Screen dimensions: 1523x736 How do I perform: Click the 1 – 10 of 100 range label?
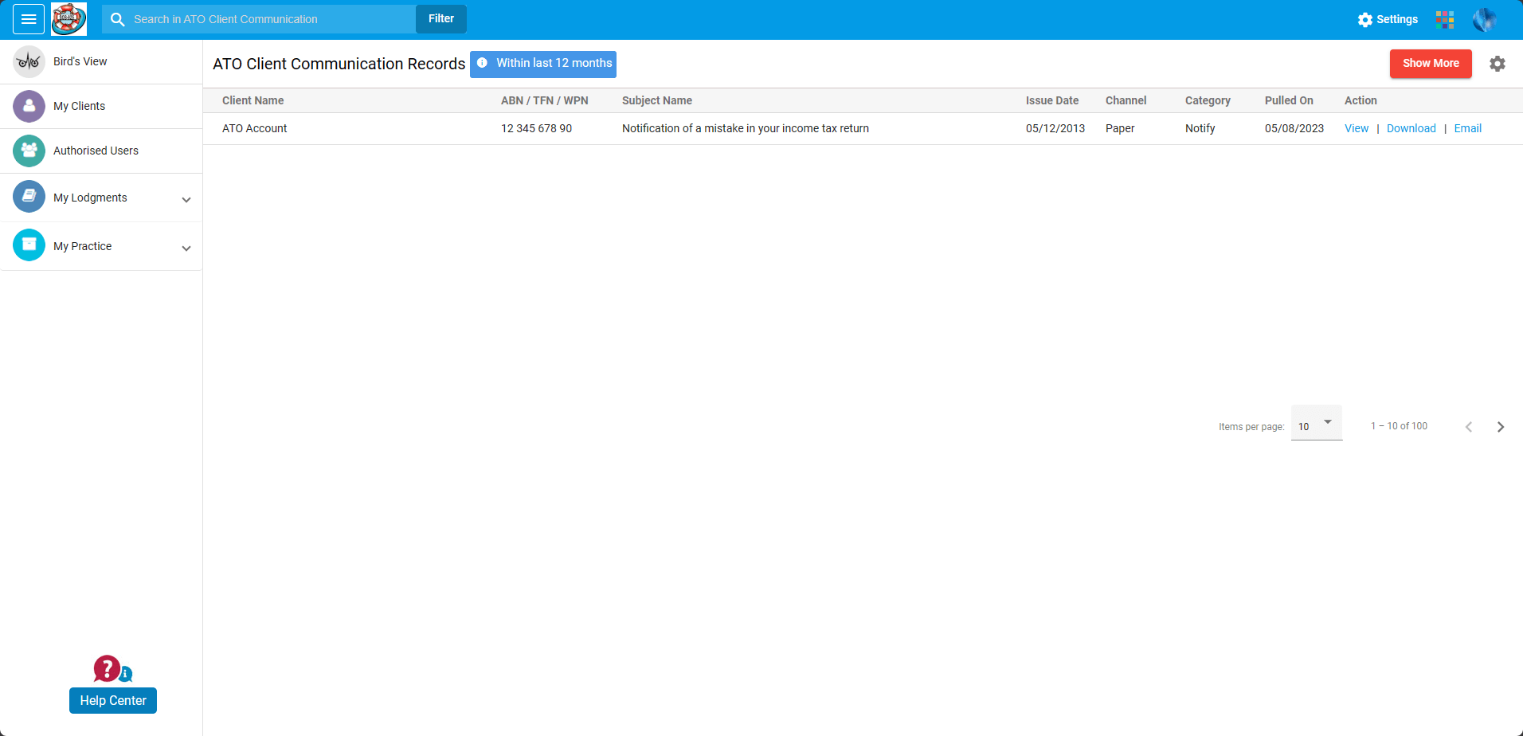[x=1399, y=426]
